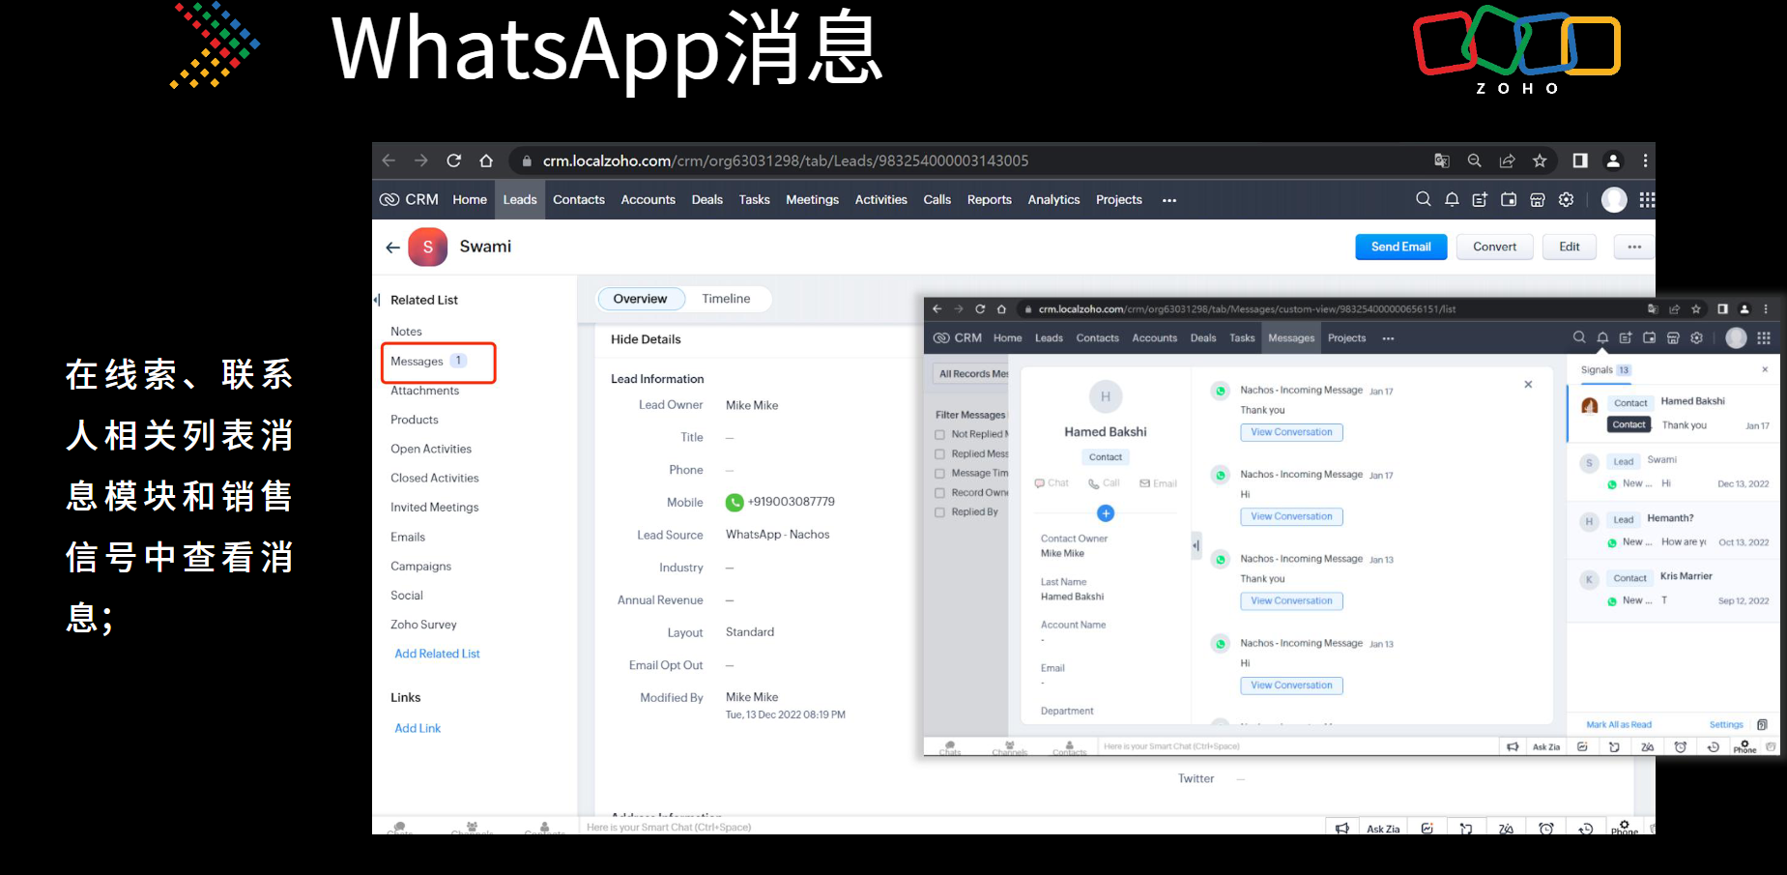Tick the Replied By filter checkbox
Viewport: 1787px width, 875px height.
click(939, 512)
